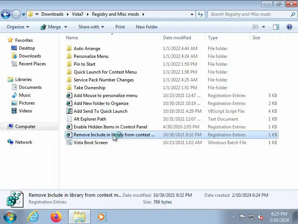Launch Firefox from taskbar
Viewport: 298px width, 224px height.
pos(56,217)
